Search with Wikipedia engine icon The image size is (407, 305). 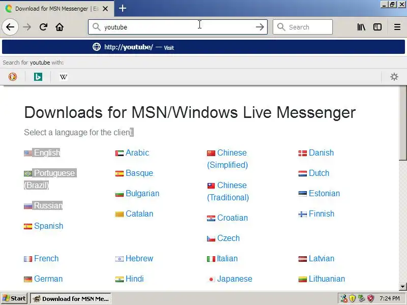coord(63,77)
